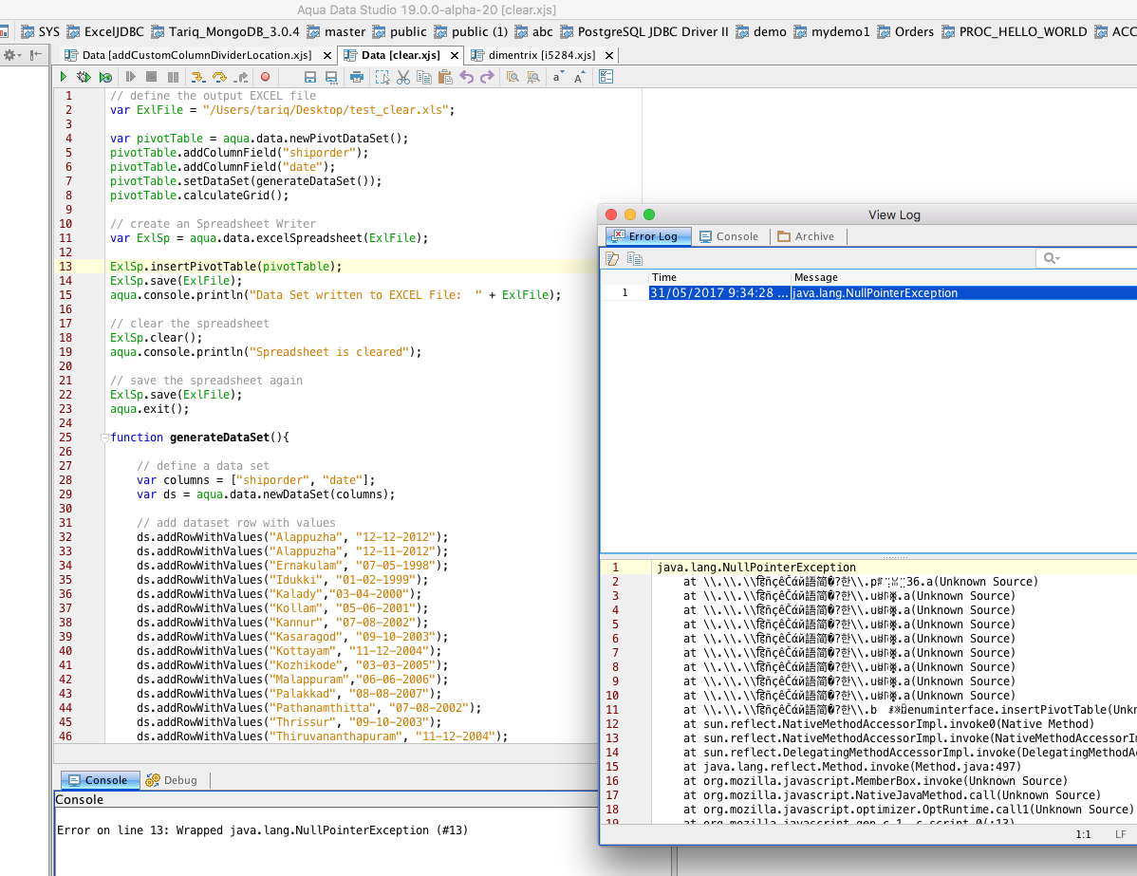Click the red breakpoint circle icon
This screenshot has width=1137, height=876.
click(265, 77)
